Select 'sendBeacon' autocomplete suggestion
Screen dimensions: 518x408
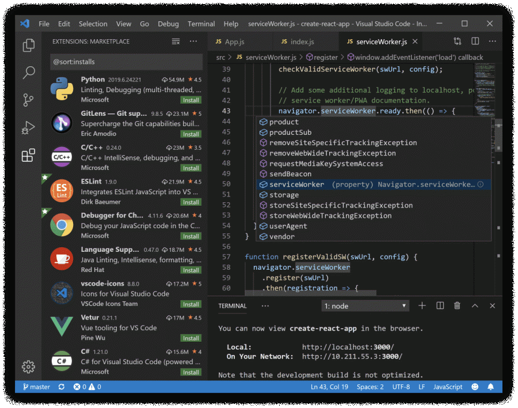click(374, 174)
